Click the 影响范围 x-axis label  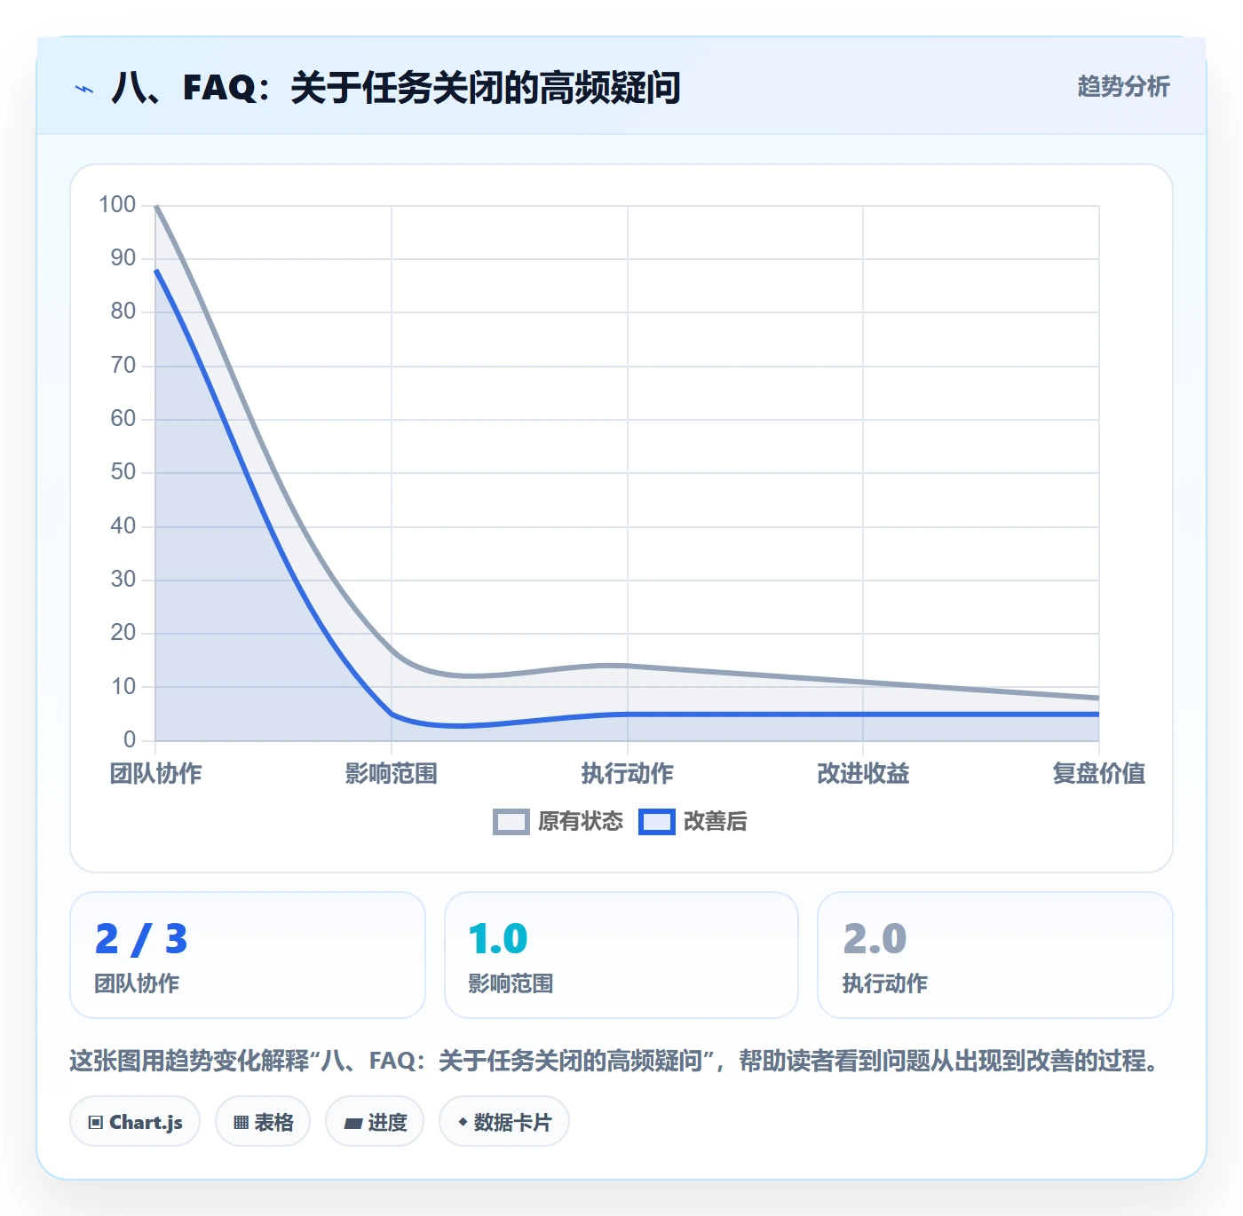tap(392, 774)
